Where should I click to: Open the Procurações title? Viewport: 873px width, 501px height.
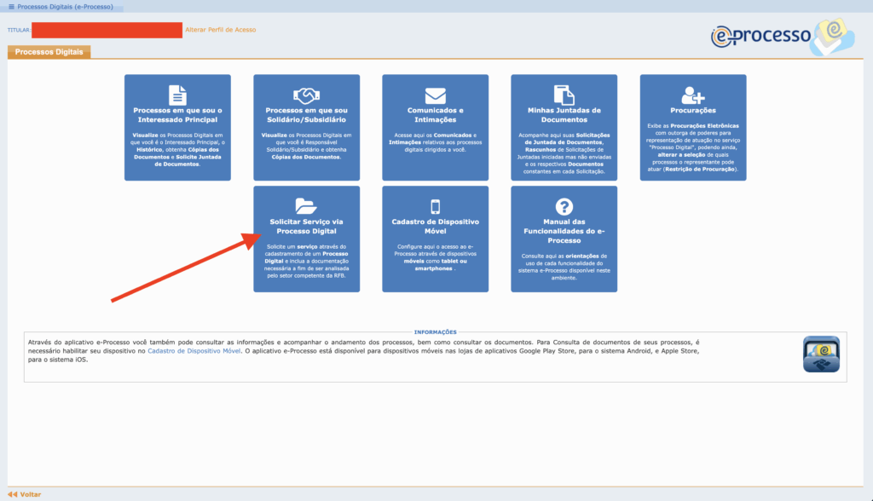(x=693, y=110)
